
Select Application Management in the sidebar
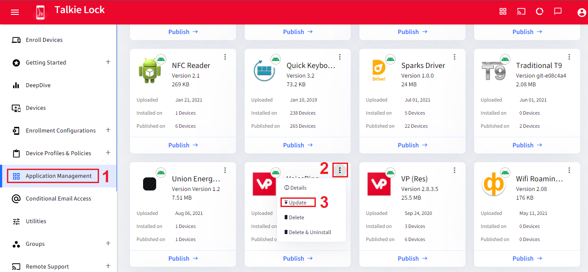point(58,176)
